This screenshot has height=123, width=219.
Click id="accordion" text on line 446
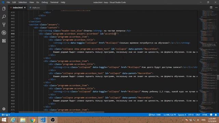(x=108, y=34)
